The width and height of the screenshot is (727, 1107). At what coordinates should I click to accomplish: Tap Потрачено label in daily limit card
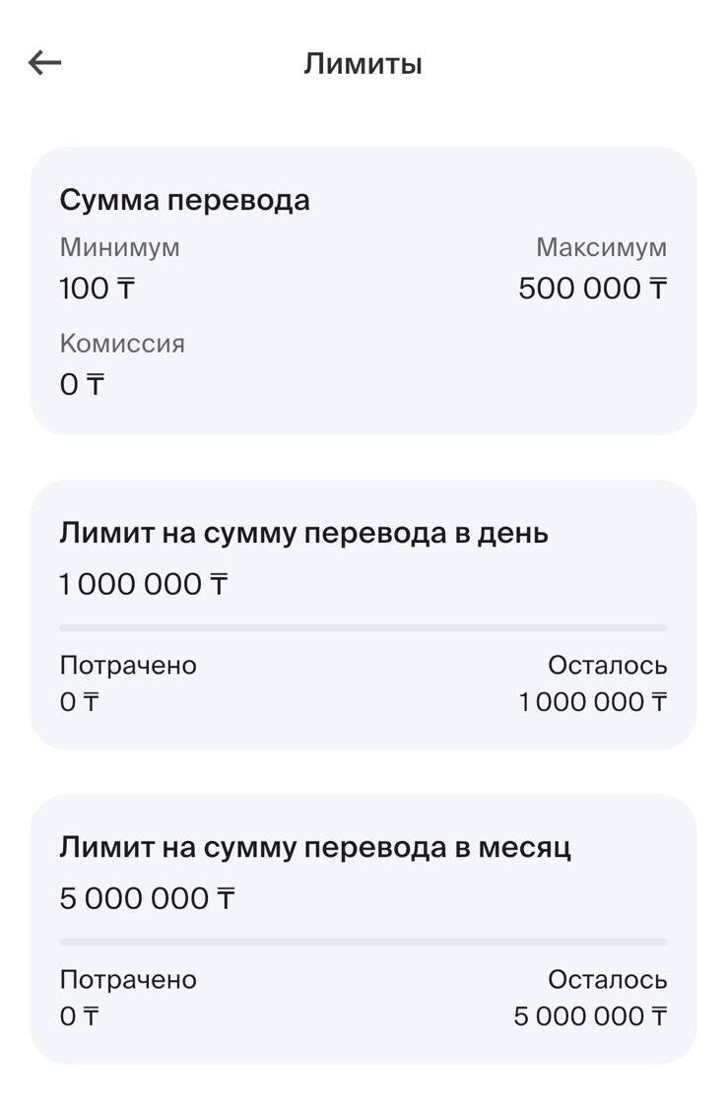128,666
